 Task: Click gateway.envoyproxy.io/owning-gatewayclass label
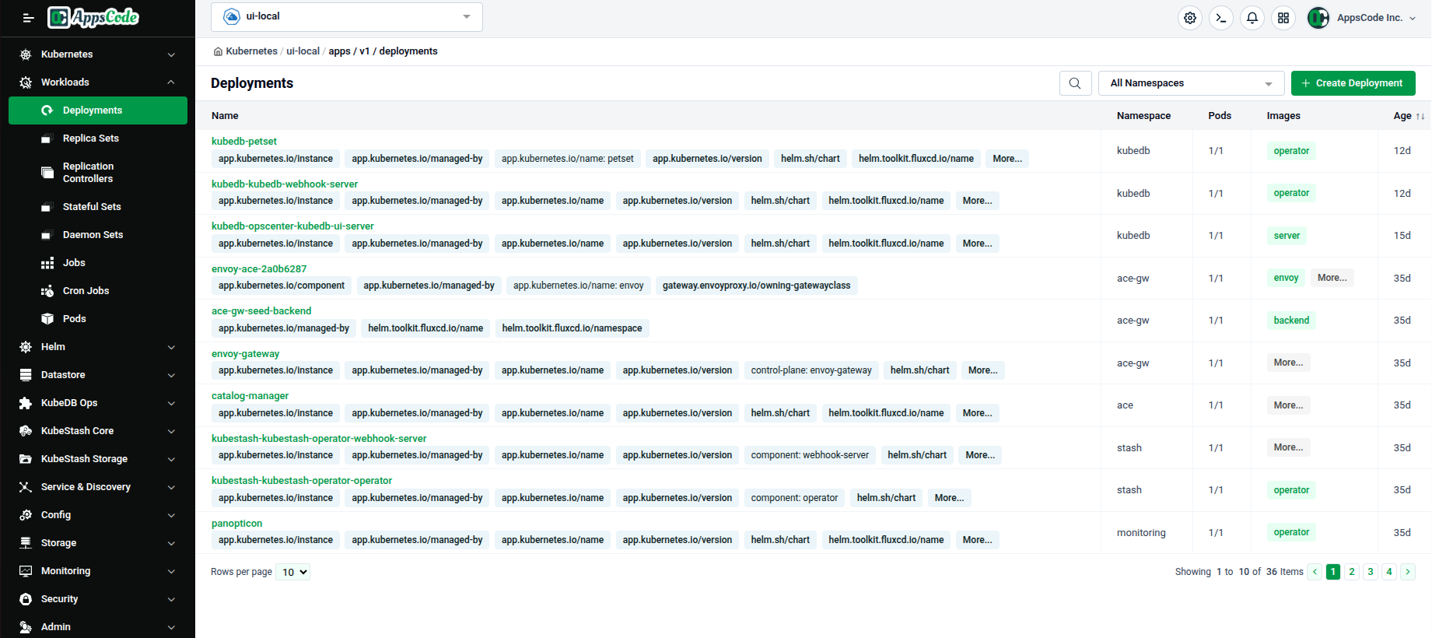(x=756, y=286)
